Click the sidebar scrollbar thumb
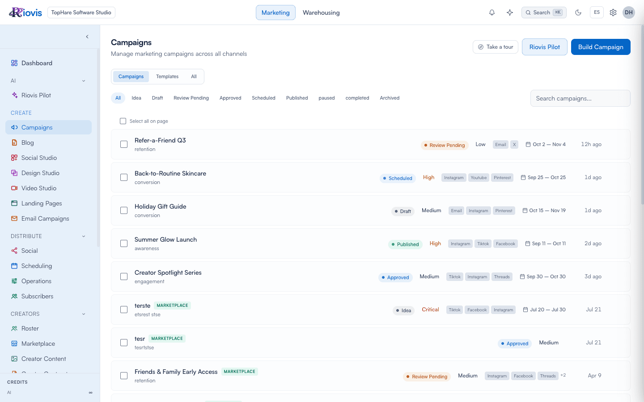This screenshot has height=402, width=644. [x=98, y=147]
